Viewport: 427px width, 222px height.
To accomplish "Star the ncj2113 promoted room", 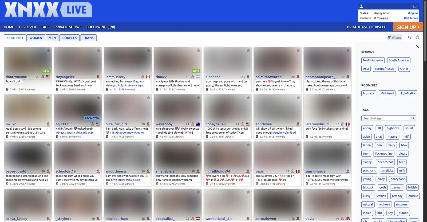I will [x=98, y=98].
